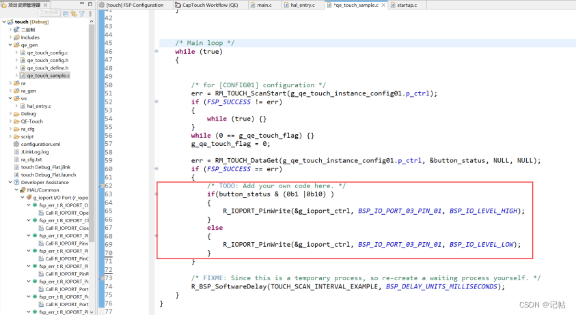
Task: Collapse the Developer Assistance node
Action: point(10,182)
